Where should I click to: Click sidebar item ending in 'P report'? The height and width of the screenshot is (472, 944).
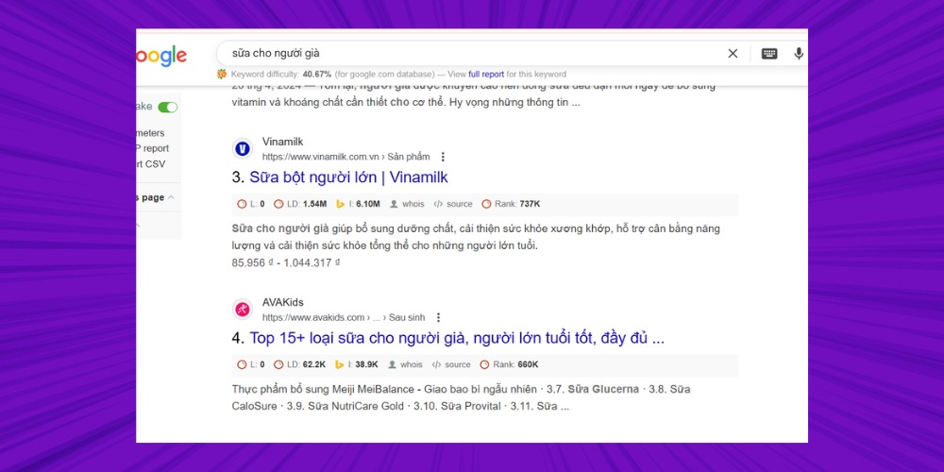152,148
